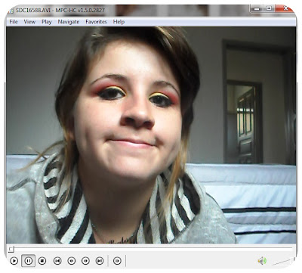Click the Play button

pyautogui.click(x=14, y=261)
